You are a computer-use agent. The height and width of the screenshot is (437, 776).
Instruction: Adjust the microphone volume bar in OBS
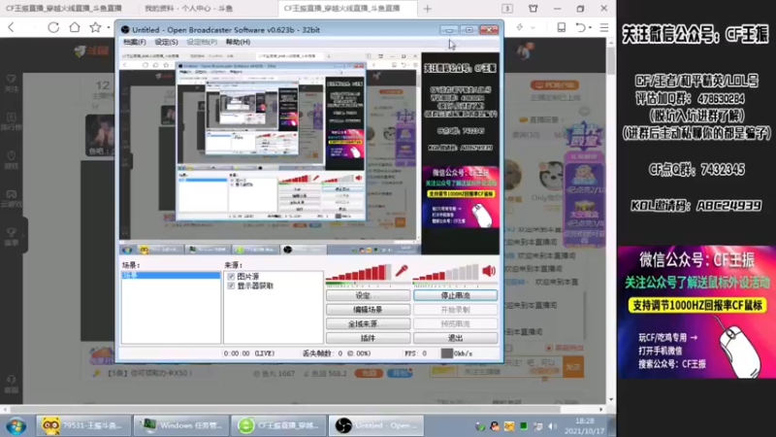358,273
